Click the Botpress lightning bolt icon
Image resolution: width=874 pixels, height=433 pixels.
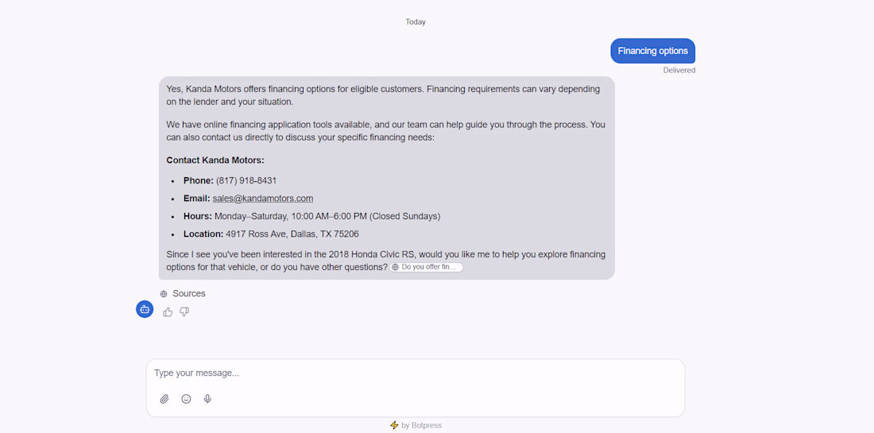click(394, 425)
